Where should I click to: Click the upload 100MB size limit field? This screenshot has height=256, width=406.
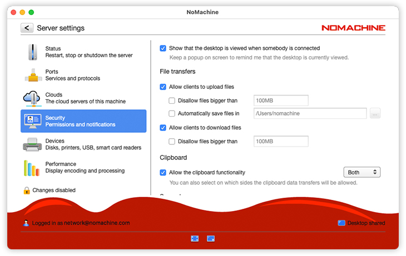pyautogui.click(x=280, y=101)
